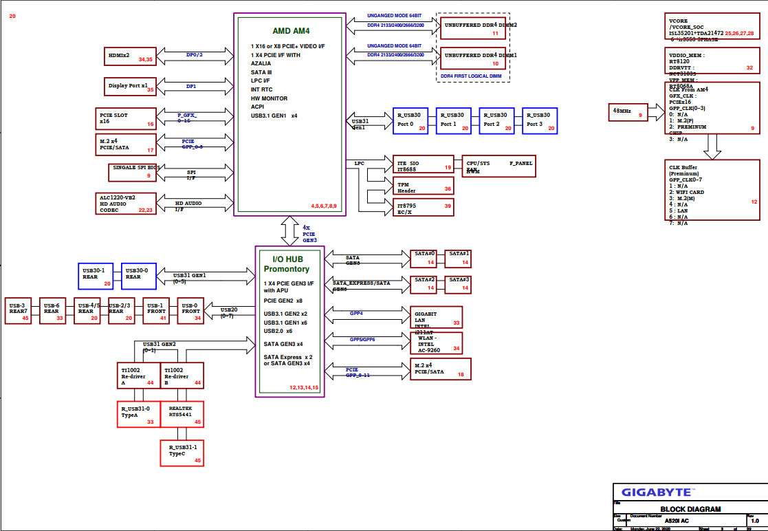Click the GIGABIT LAN INTEL block
The width and height of the screenshot is (768, 531).
(x=437, y=317)
